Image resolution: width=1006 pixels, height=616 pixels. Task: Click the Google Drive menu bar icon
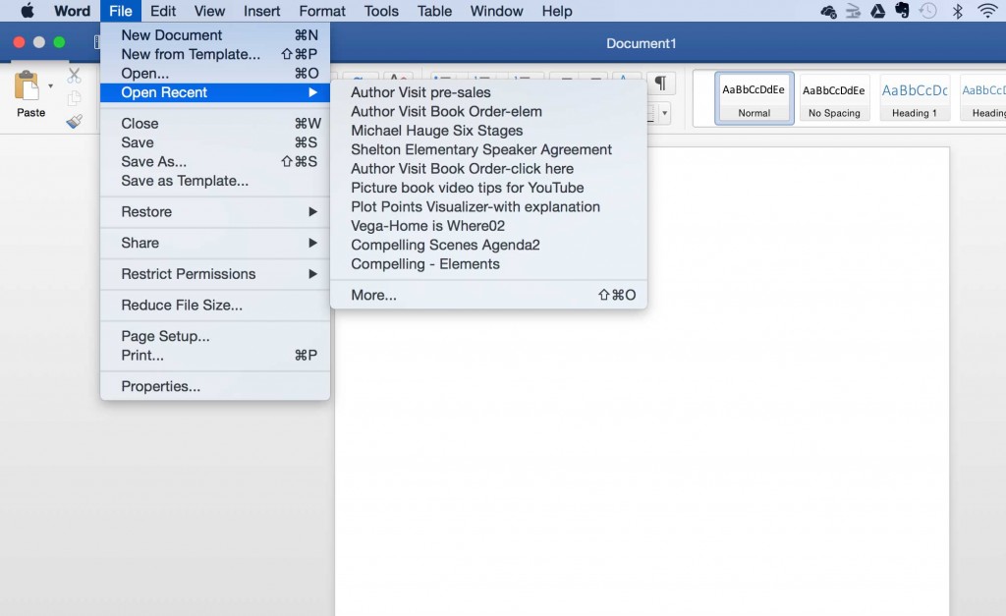(x=877, y=11)
